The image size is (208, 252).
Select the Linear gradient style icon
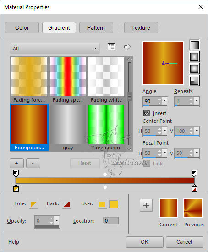point(194,45)
